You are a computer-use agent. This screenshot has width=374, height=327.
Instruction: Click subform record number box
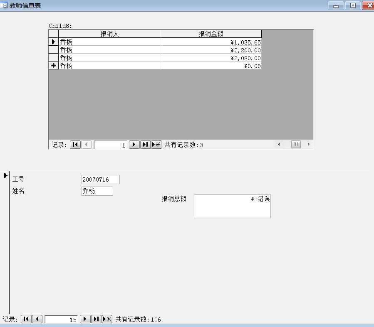pyautogui.click(x=110, y=145)
